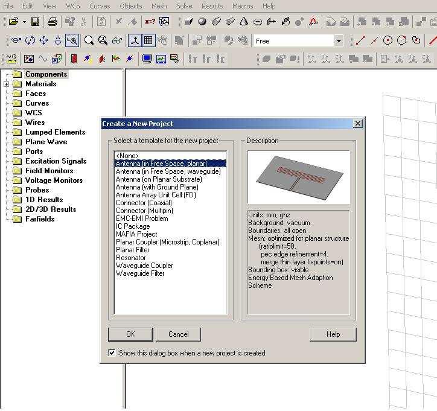Open the File menu
Viewport: 437px width, 411px height.
[8, 6]
